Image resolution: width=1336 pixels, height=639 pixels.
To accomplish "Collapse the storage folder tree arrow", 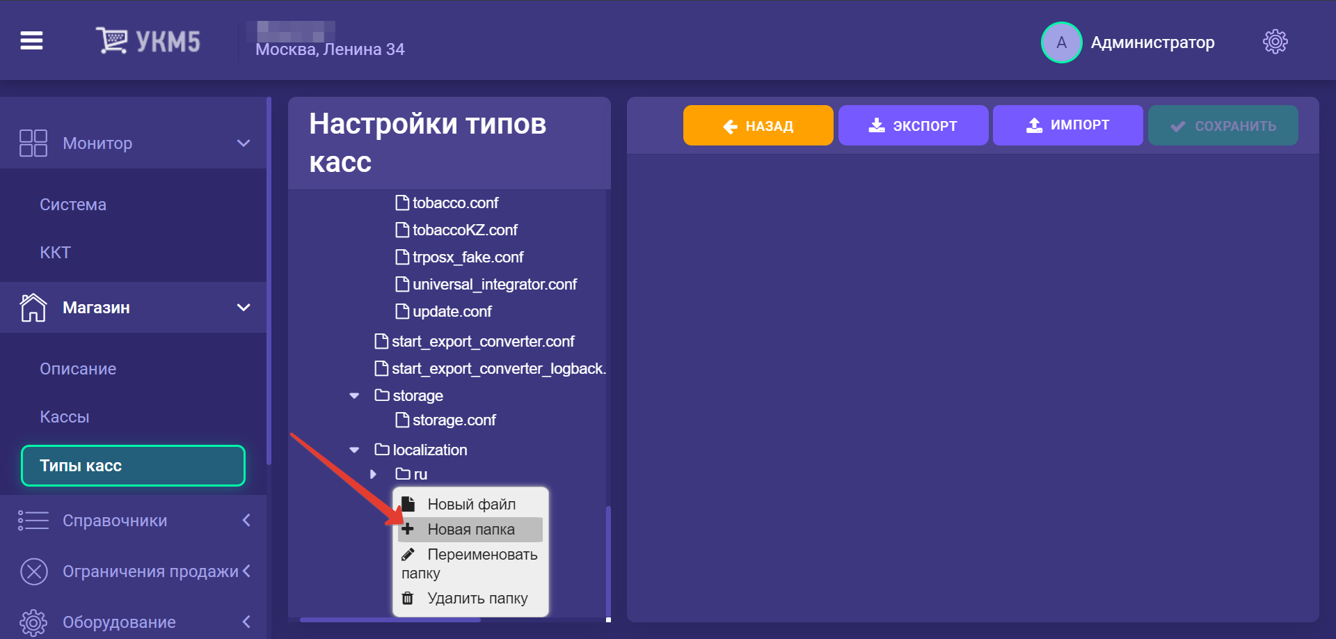I will 354,395.
